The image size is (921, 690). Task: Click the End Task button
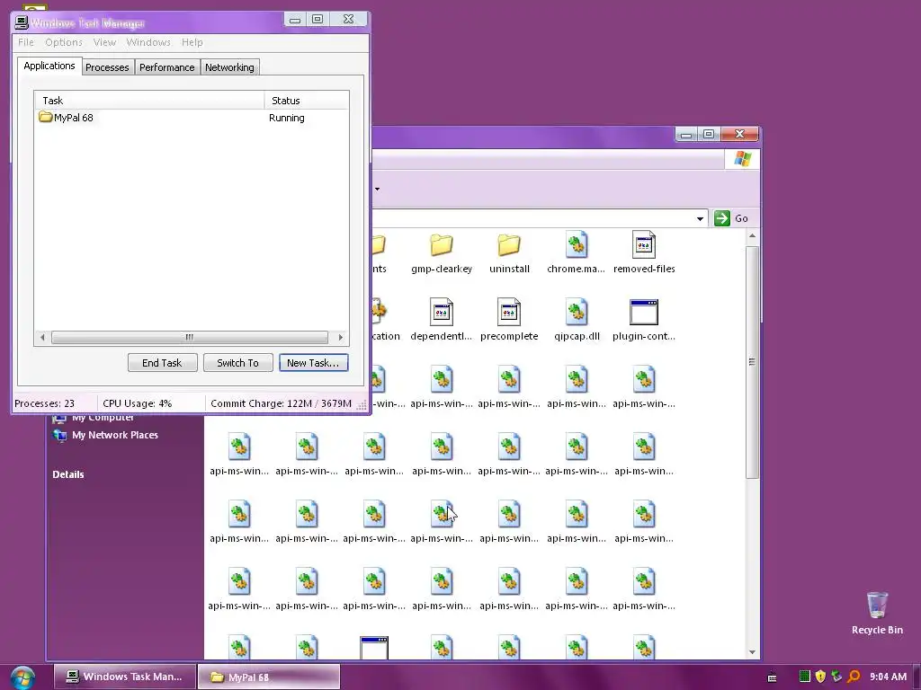162,363
